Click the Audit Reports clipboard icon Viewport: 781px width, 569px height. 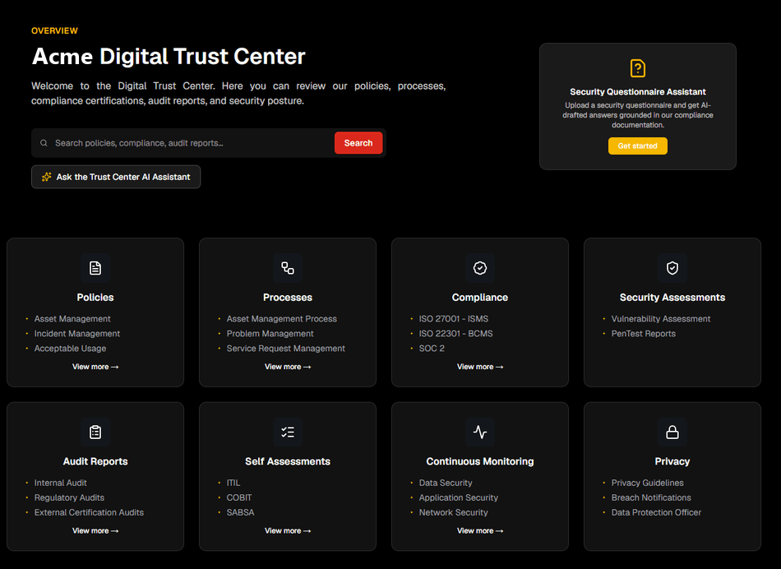click(x=95, y=432)
